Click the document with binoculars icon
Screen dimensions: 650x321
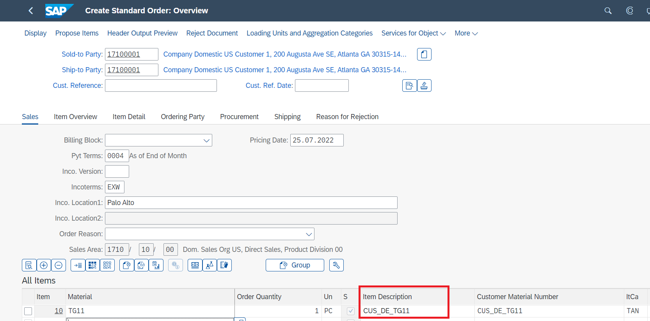coord(141,265)
